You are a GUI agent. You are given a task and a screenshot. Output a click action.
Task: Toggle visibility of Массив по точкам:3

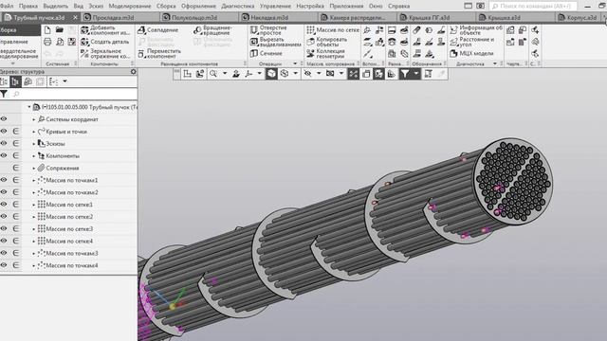click(x=4, y=253)
